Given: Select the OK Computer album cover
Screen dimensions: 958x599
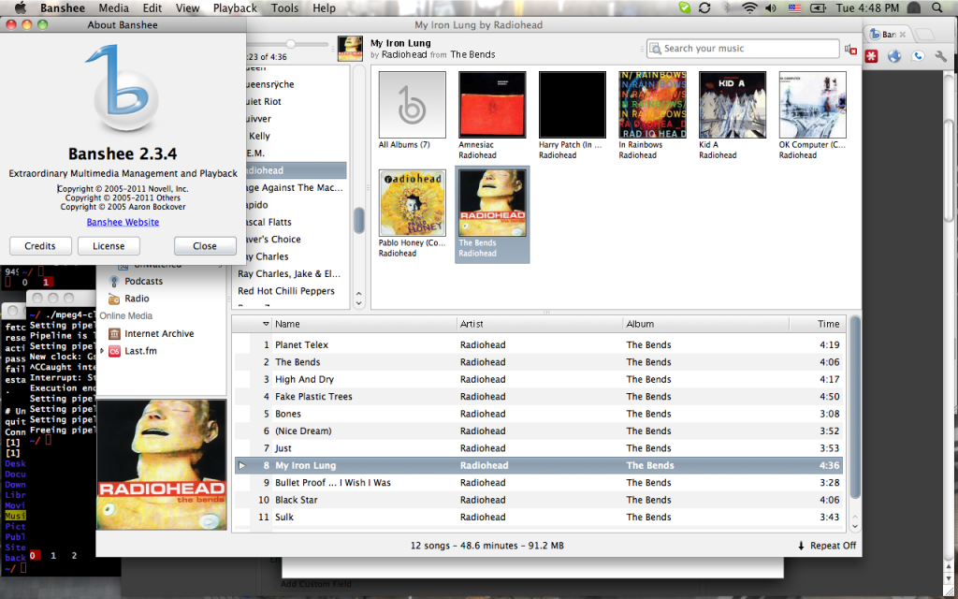Looking at the screenshot, I should coord(813,105).
